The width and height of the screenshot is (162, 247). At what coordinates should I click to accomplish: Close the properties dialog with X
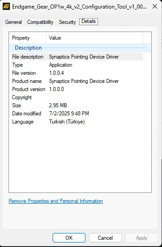(x=155, y=6)
